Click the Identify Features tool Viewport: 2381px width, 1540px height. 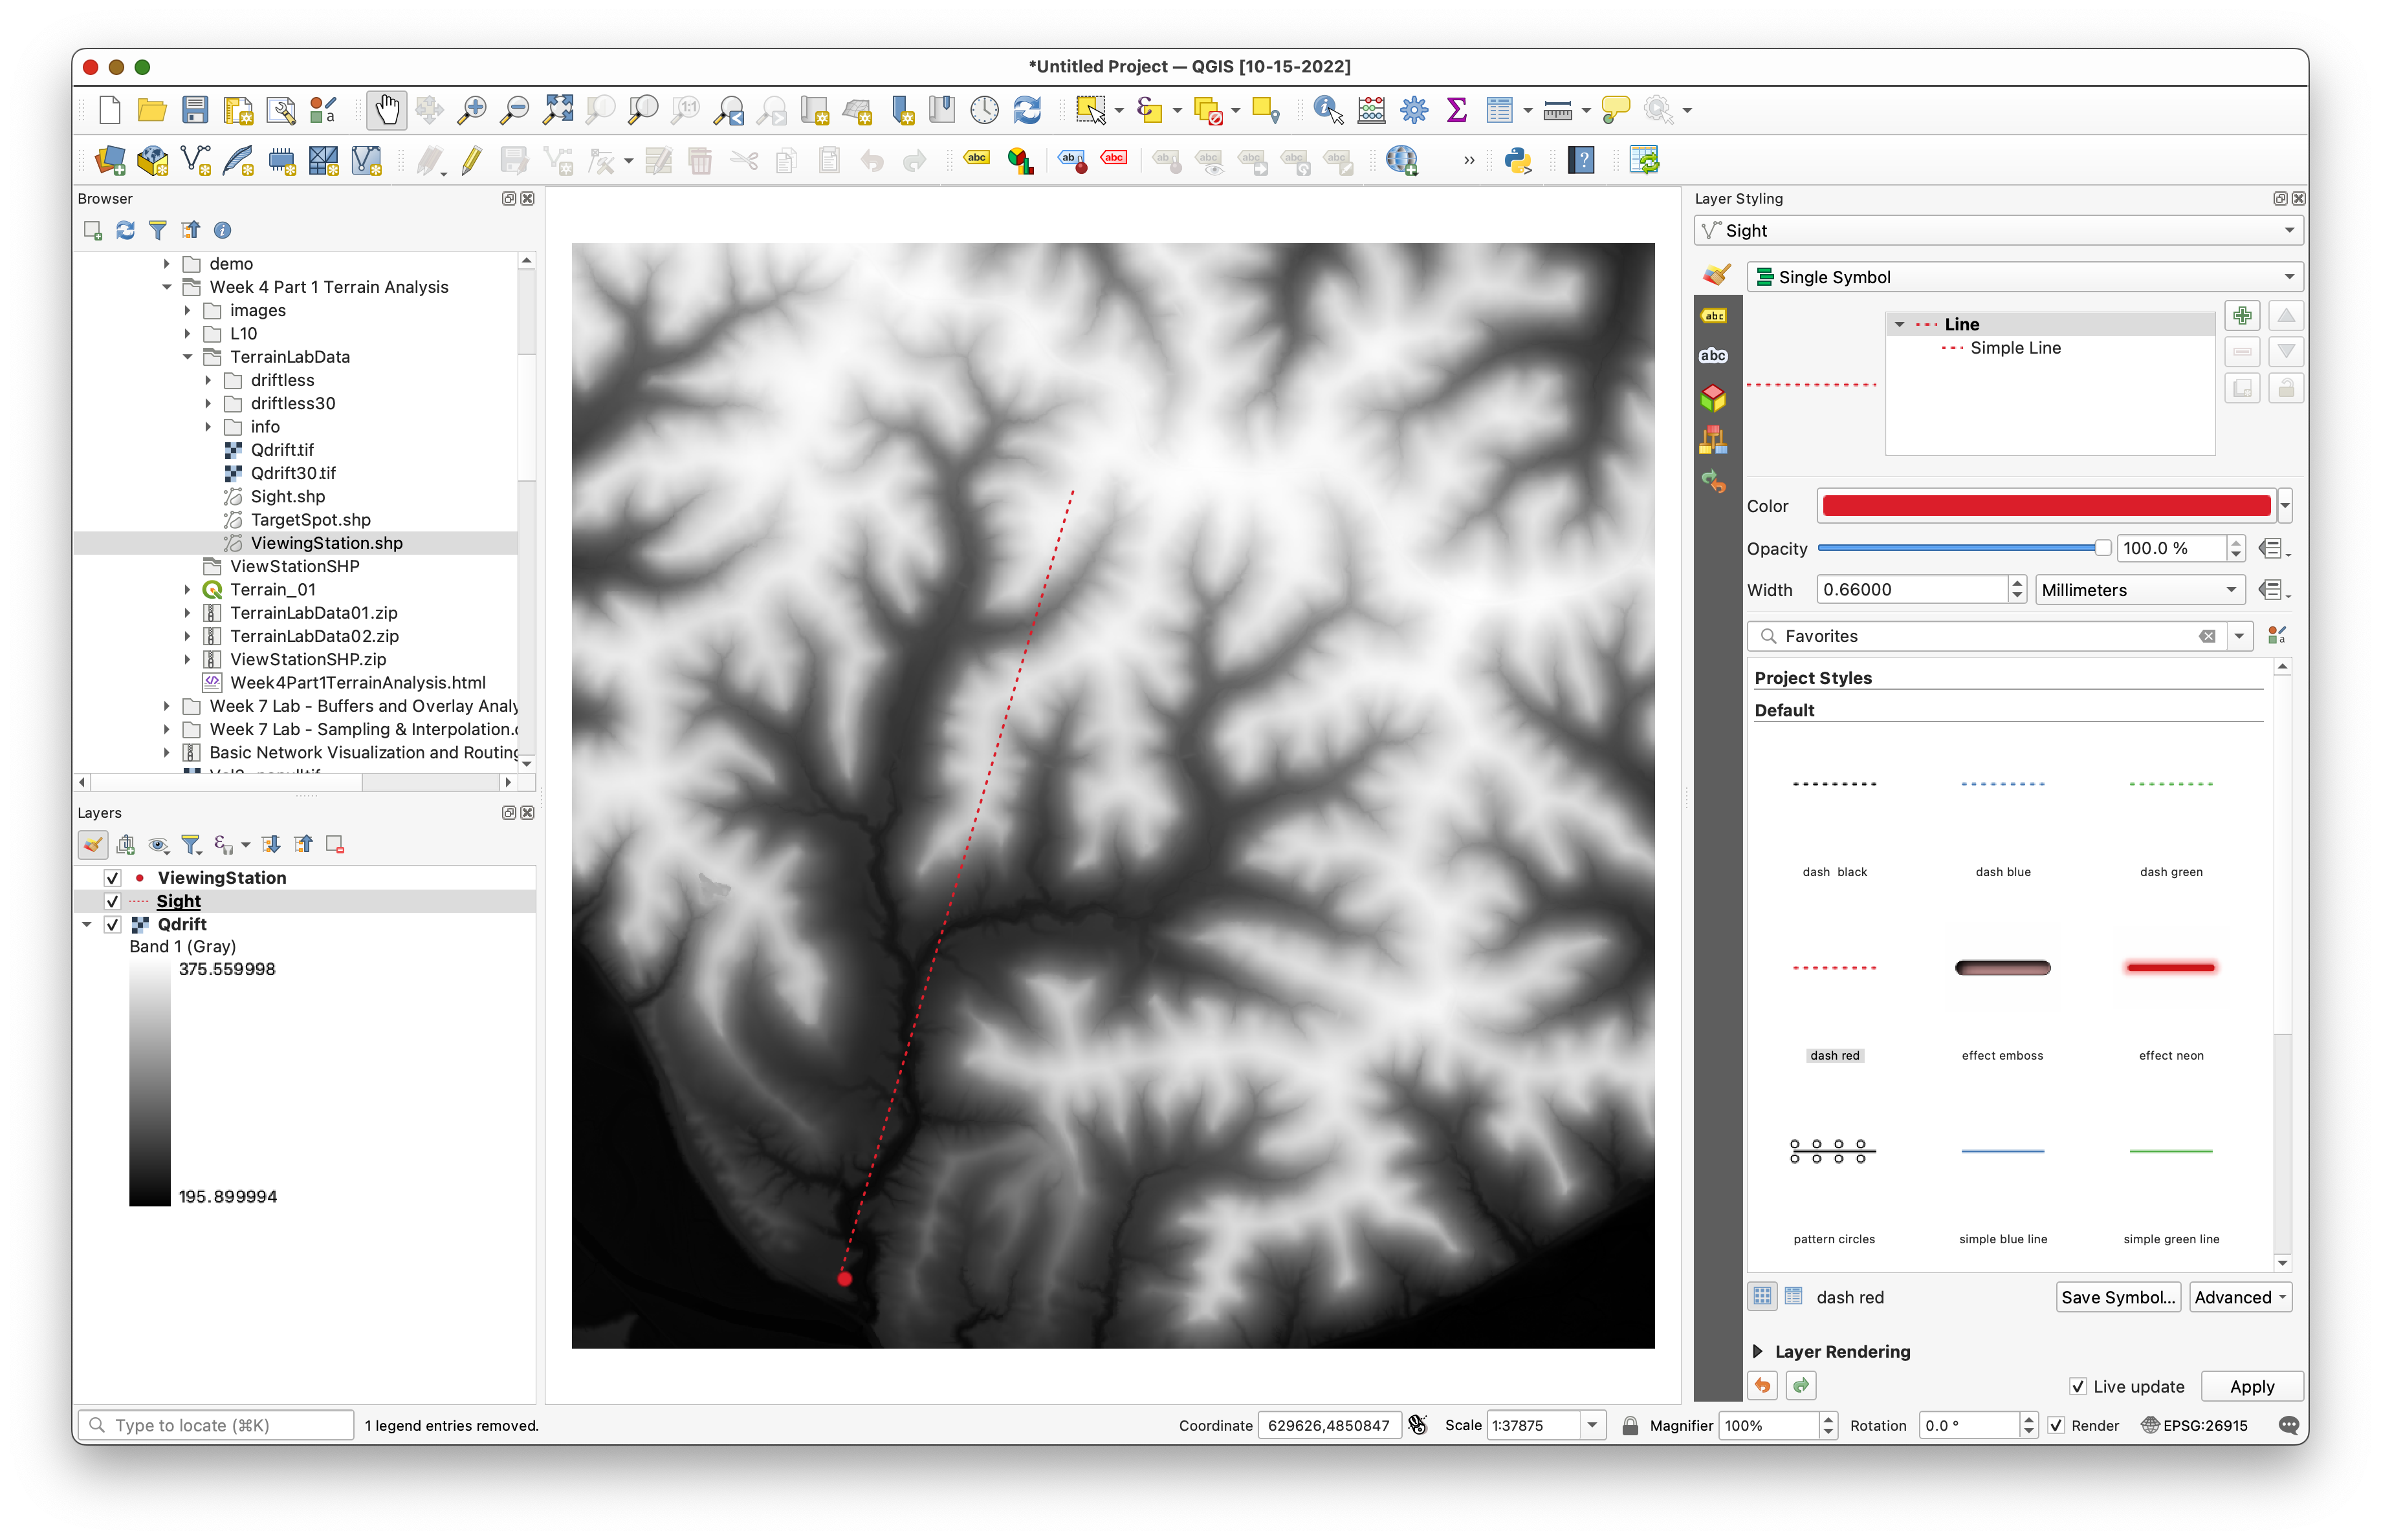[1328, 110]
